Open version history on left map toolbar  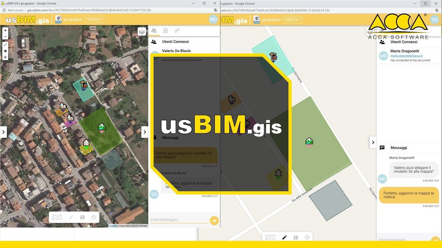(x=94, y=217)
